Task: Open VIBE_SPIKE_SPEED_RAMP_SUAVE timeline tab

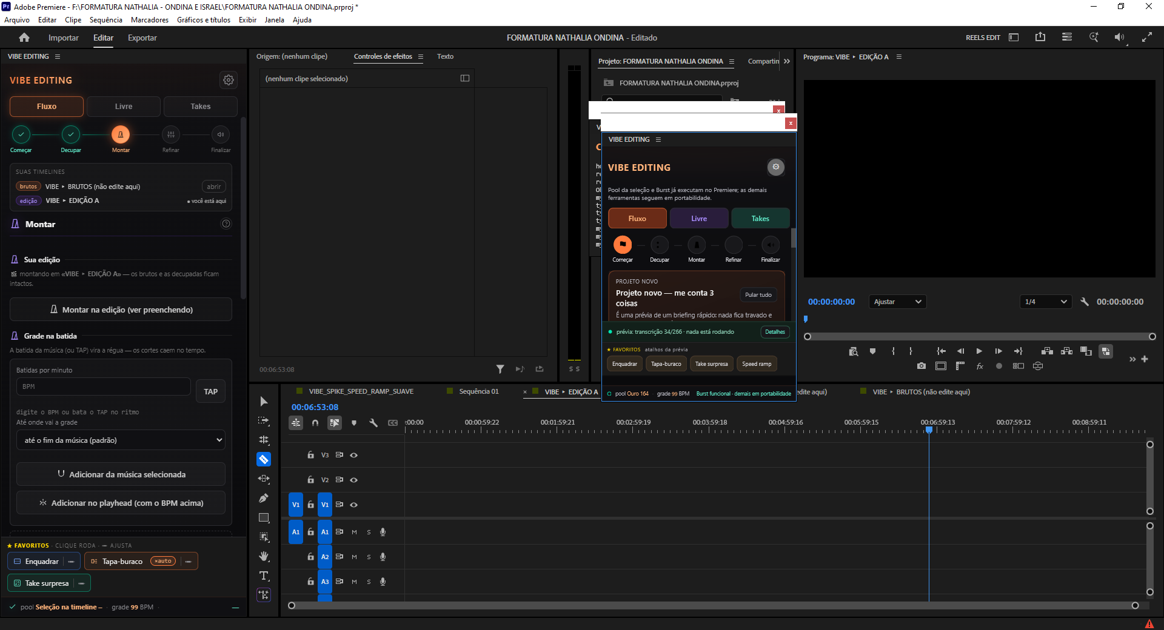Action: click(361, 391)
